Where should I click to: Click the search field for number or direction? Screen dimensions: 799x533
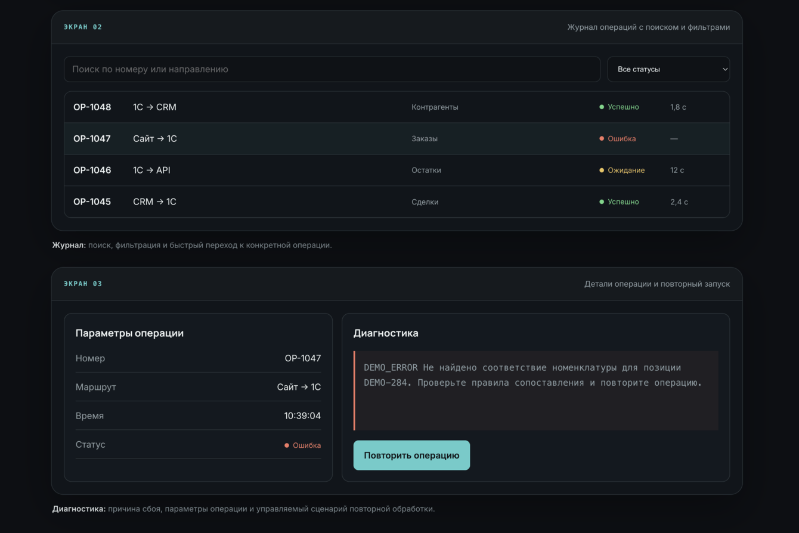[332, 69]
